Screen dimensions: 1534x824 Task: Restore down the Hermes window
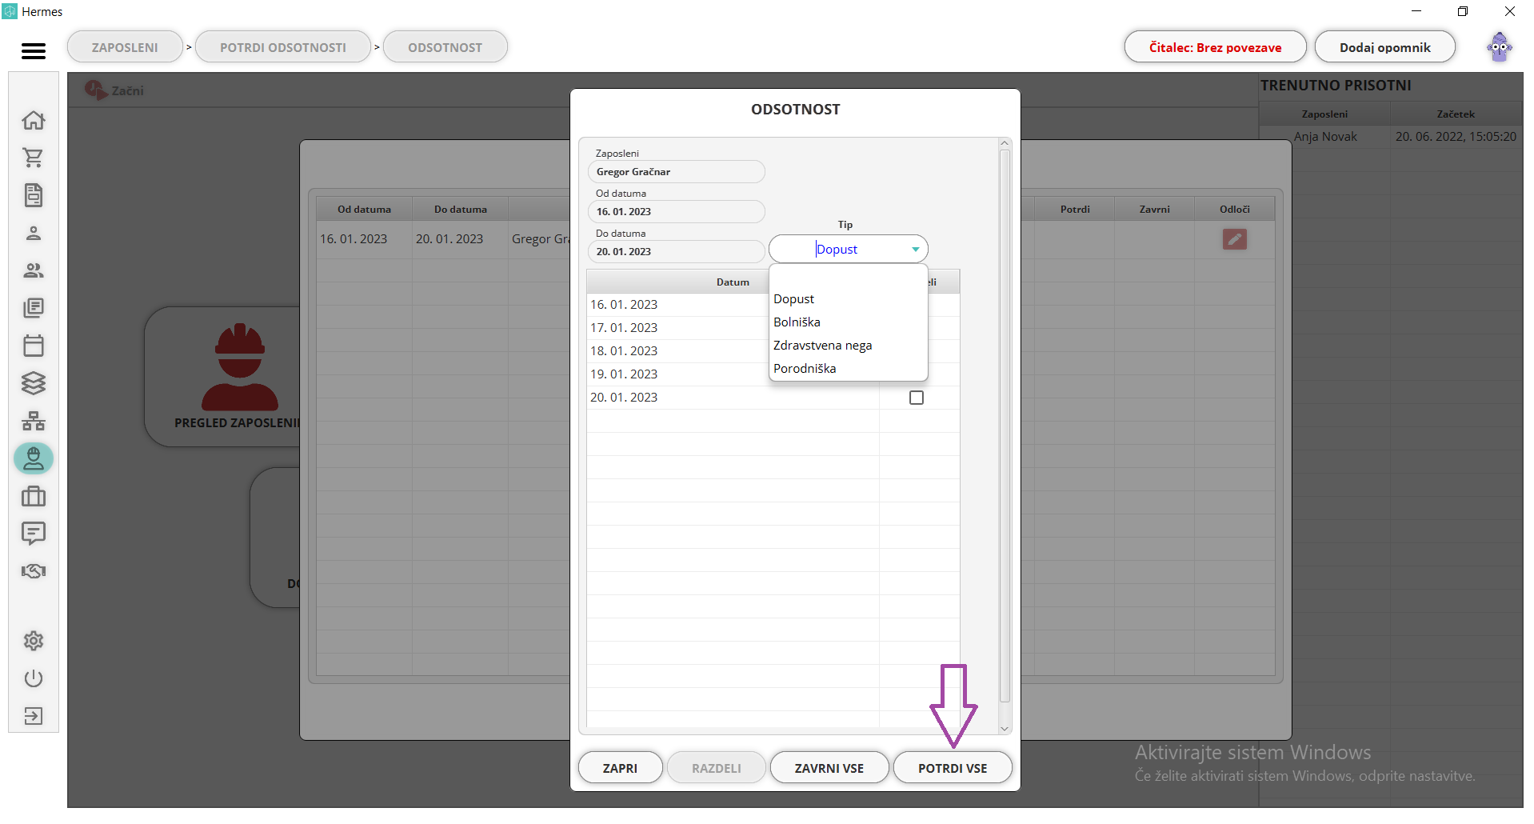pos(1463,11)
